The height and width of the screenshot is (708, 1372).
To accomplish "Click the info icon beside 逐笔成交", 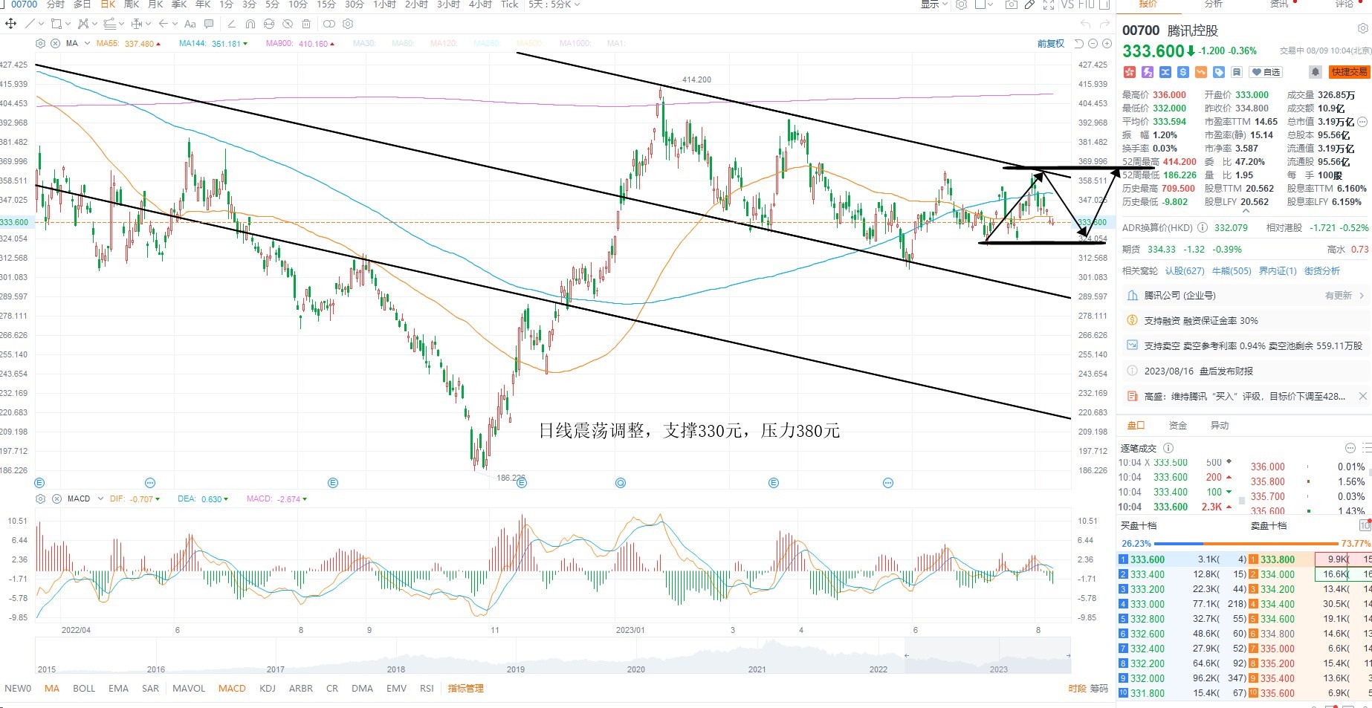I will (x=1168, y=448).
